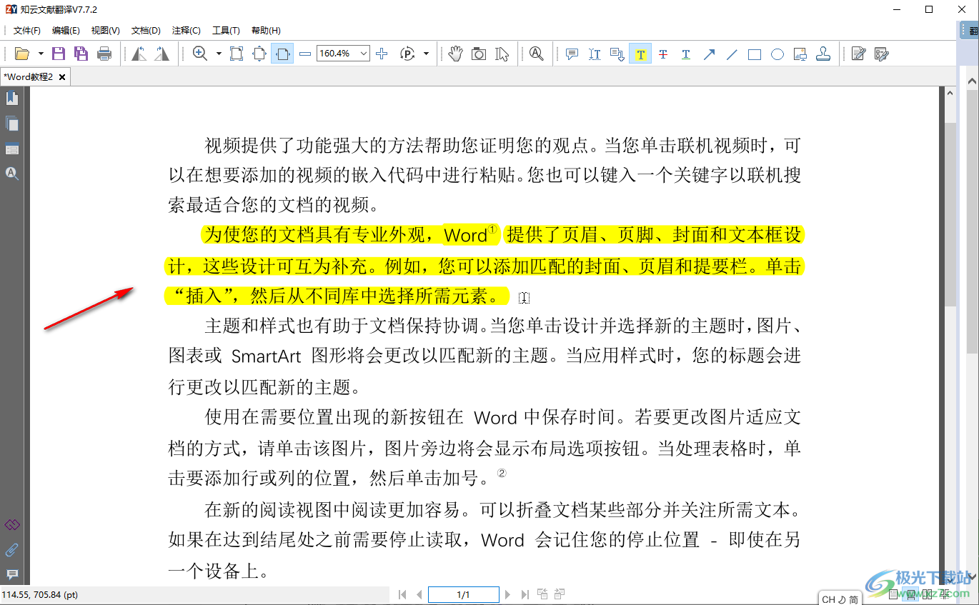979x605 pixels.
Task: Go to the previous page
Action: [419, 594]
